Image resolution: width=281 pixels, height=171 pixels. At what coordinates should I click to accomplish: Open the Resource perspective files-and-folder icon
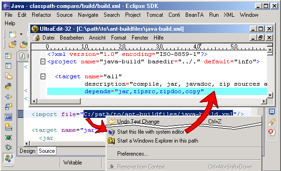click(x=8, y=76)
